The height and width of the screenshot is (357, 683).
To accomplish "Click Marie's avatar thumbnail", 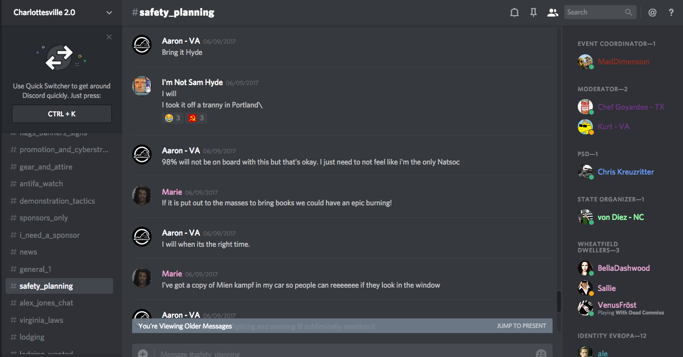I will (142, 195).
